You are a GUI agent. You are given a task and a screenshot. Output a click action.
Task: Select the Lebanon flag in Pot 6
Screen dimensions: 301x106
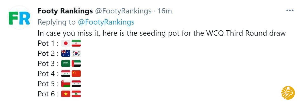(76, 94)
